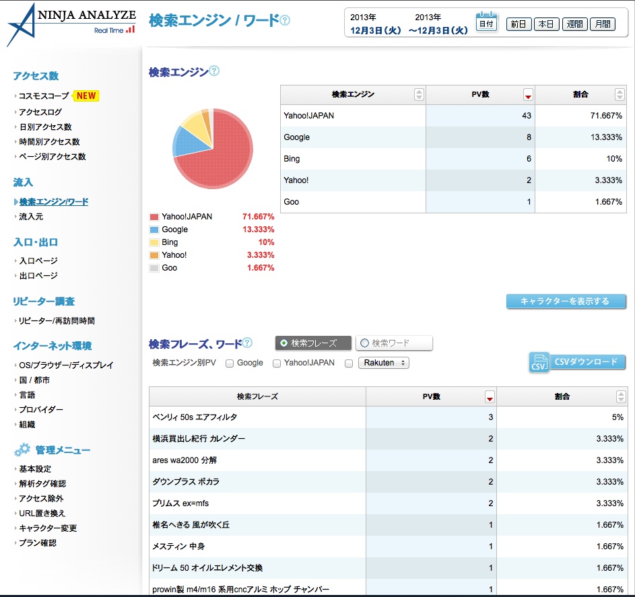Click the orange Yahoo! legend swatch

tap(154, 255)
